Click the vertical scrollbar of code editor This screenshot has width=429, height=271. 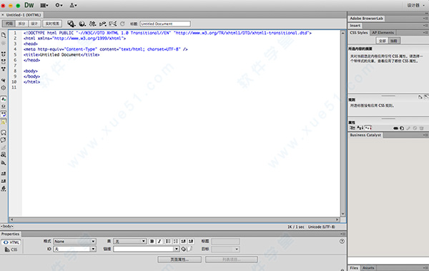coord(342,123)
